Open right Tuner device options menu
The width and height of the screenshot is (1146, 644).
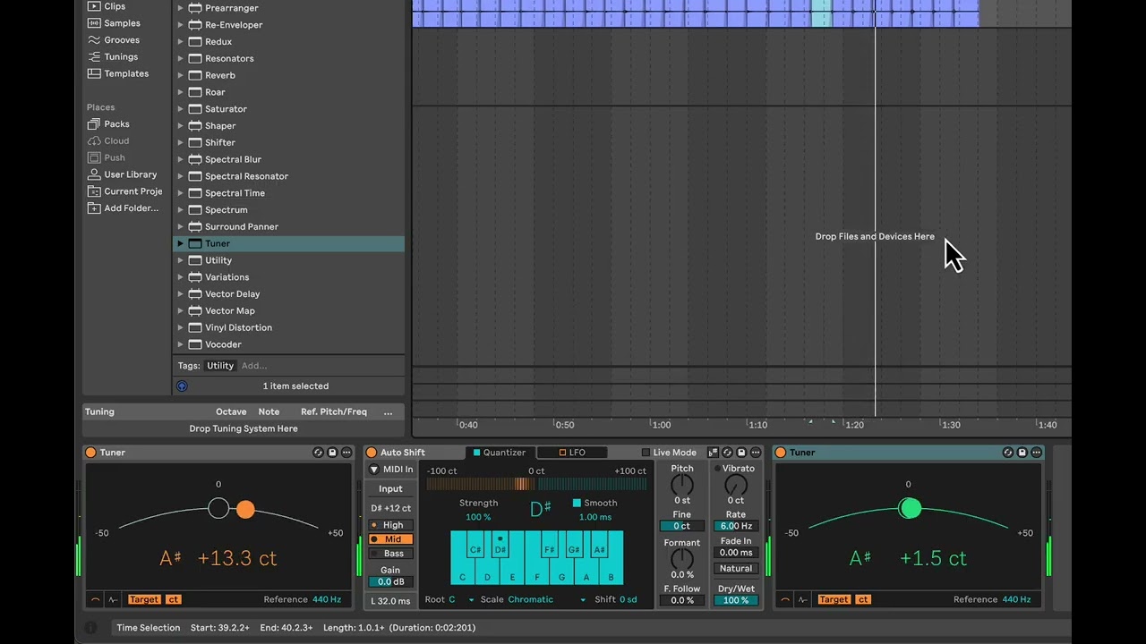click(1037, 453)
